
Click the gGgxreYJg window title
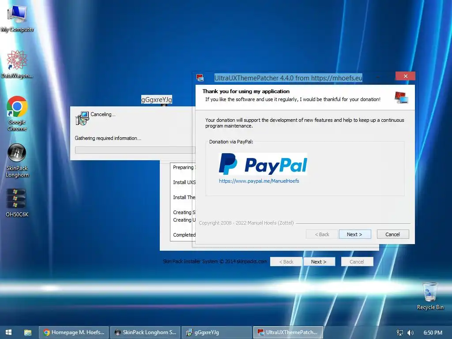[157, 99]
